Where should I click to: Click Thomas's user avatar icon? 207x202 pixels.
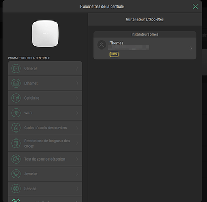pyautogui.click(x=102, y=45)
